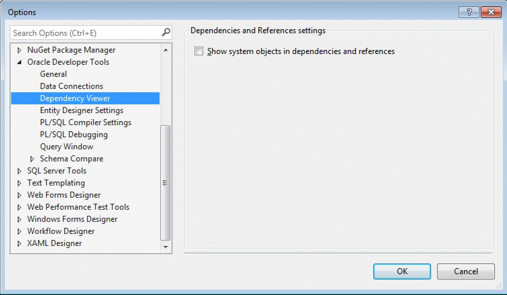Confirm changes with the OK button
This screenshot has width=507, height=295.
click(402, 271)
